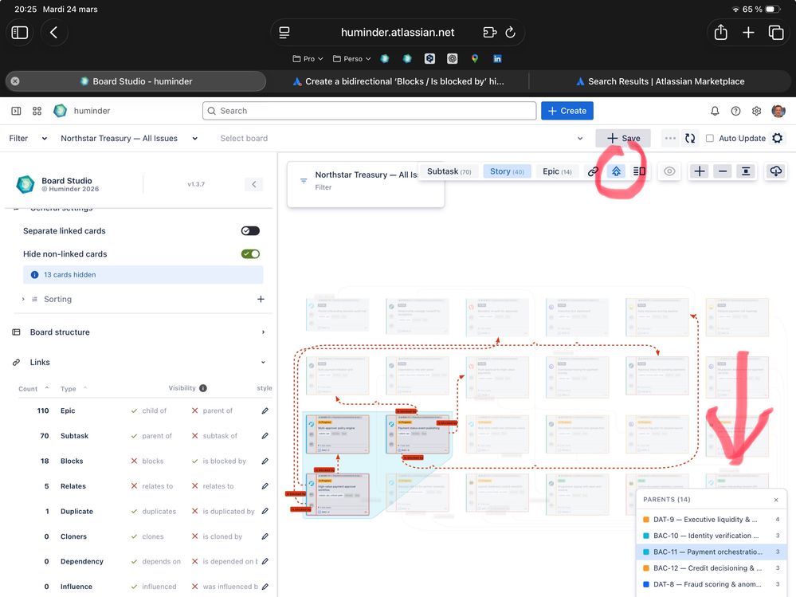796x597 pixels.
Task: Switch to Board Studio - huminder browser tab
Action: (136, 81)
